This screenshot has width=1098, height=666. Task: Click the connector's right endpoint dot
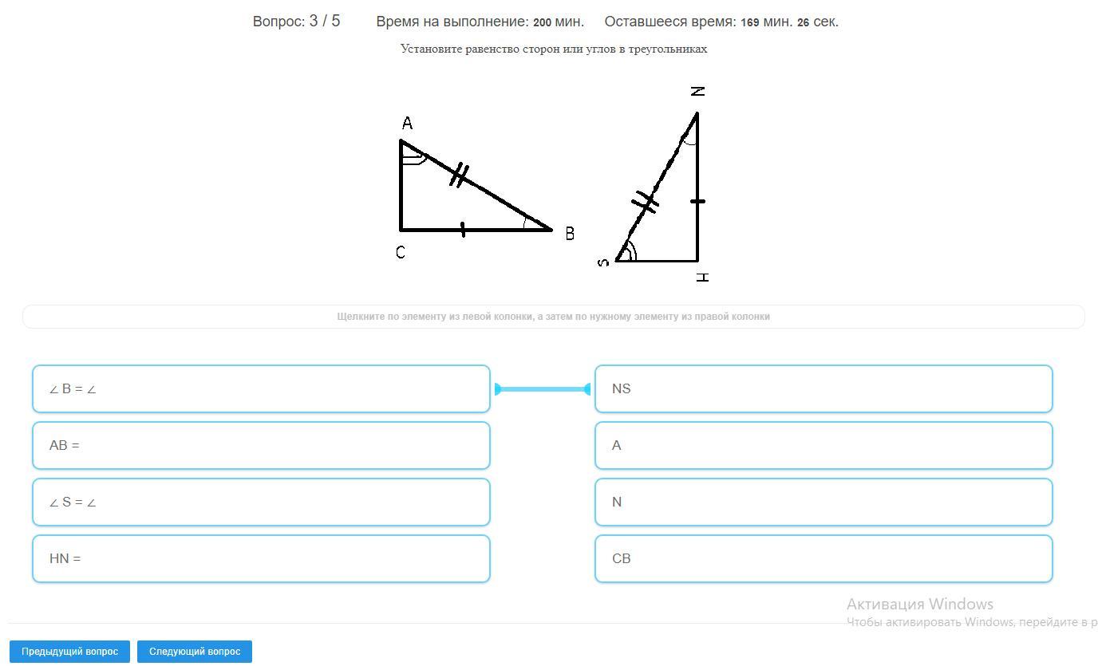(588, 389)
